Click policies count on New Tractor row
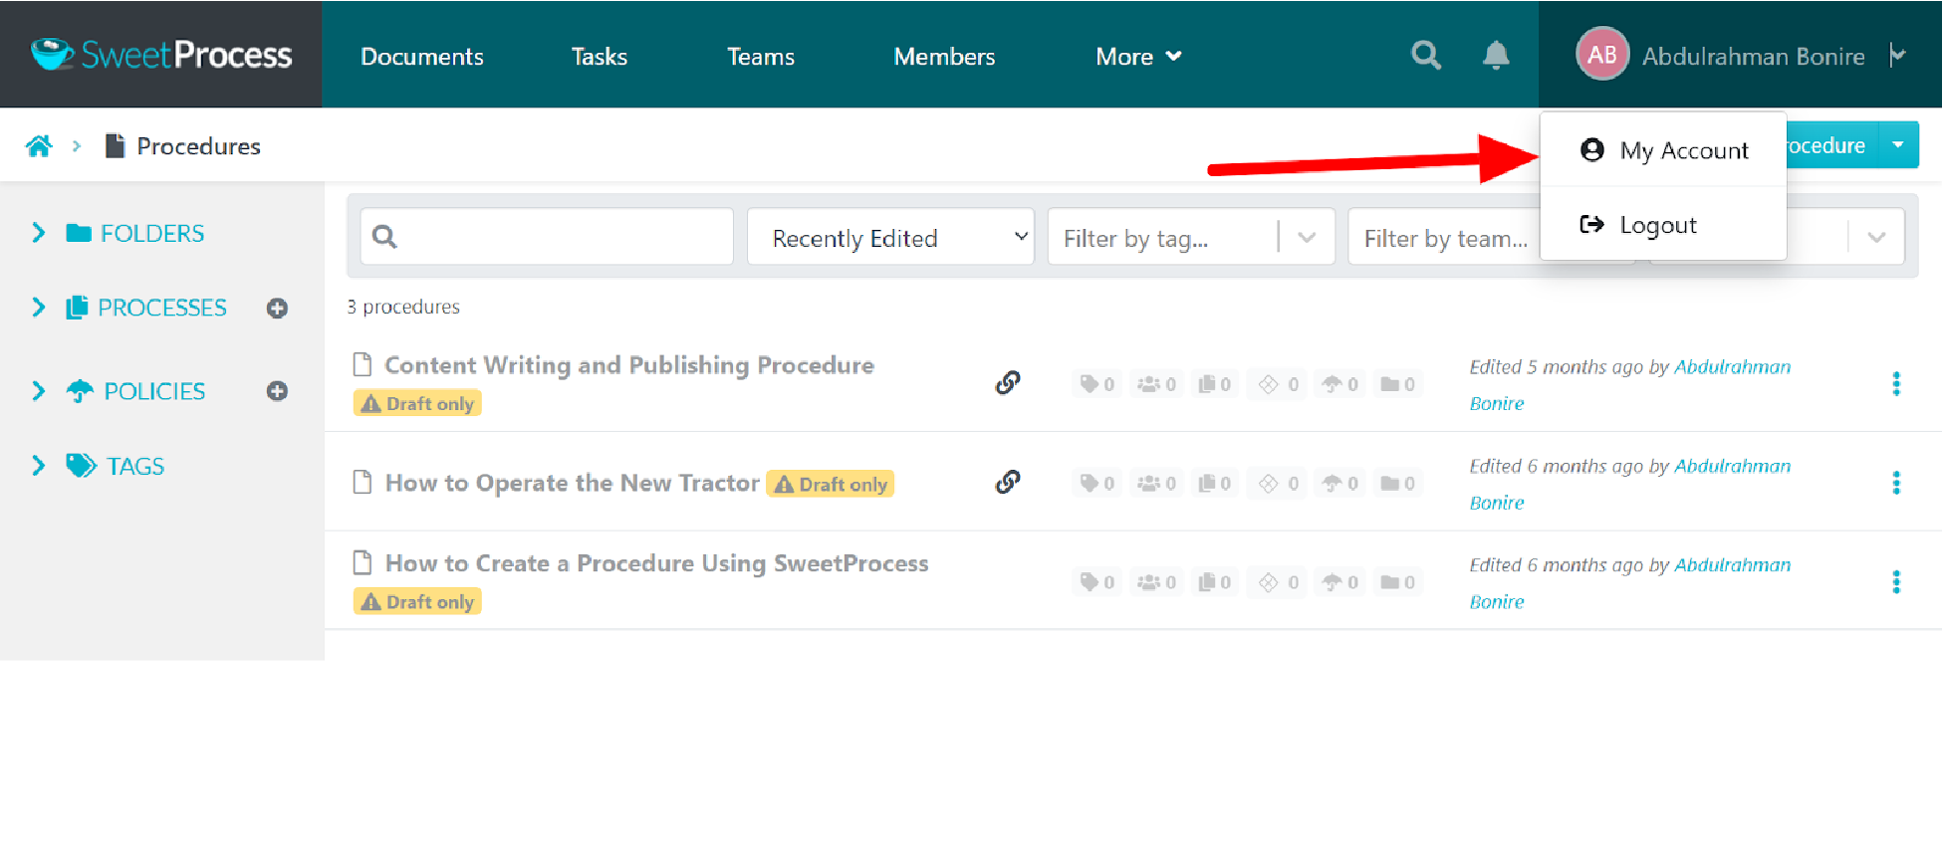 point(1339,483)
